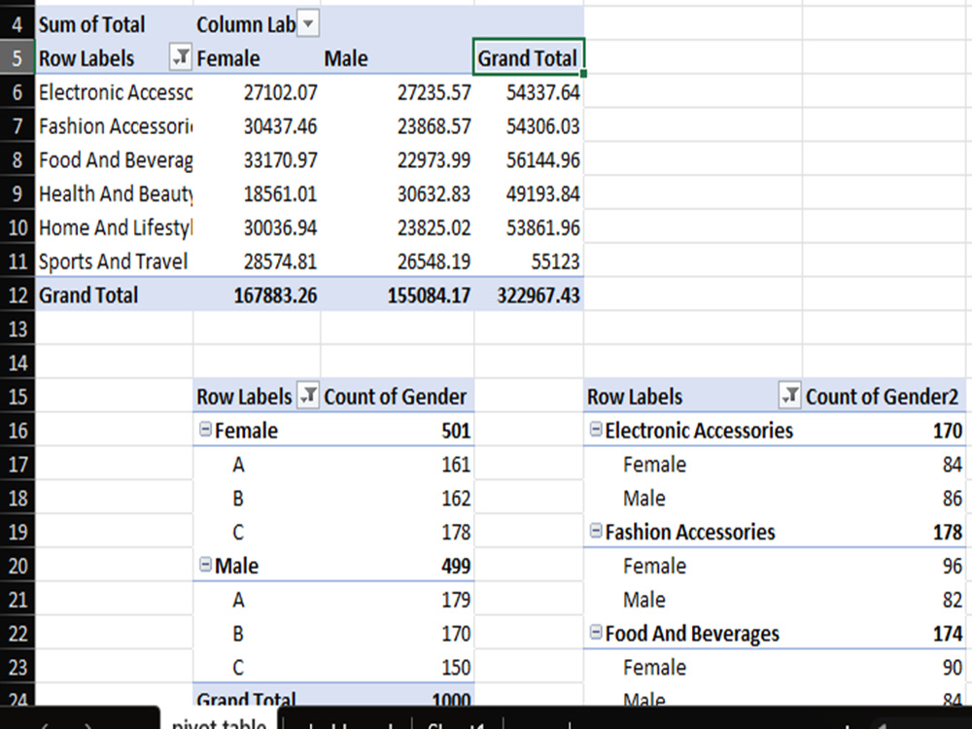Select the Grand Total label in row 12

(115, 295)
